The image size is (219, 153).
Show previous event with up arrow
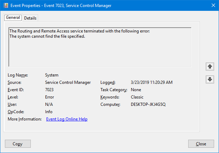[210, 66]
